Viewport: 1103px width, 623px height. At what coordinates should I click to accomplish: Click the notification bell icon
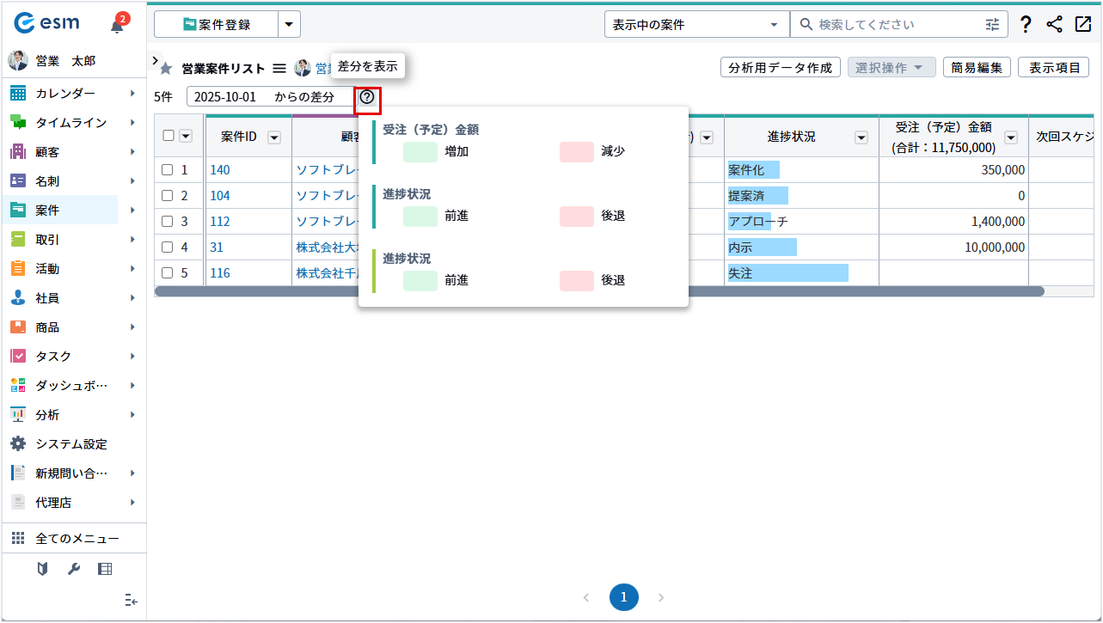pyautogui.click(x=117, y=26)
